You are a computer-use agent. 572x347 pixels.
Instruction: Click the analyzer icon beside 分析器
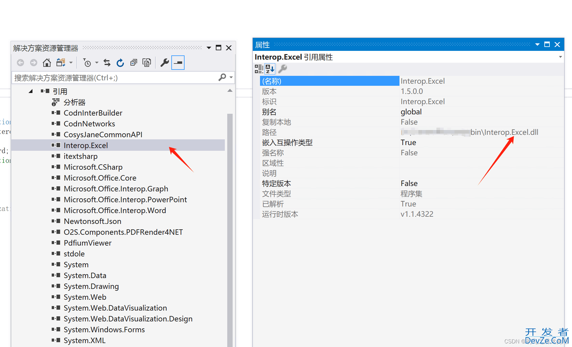[56, 102]
